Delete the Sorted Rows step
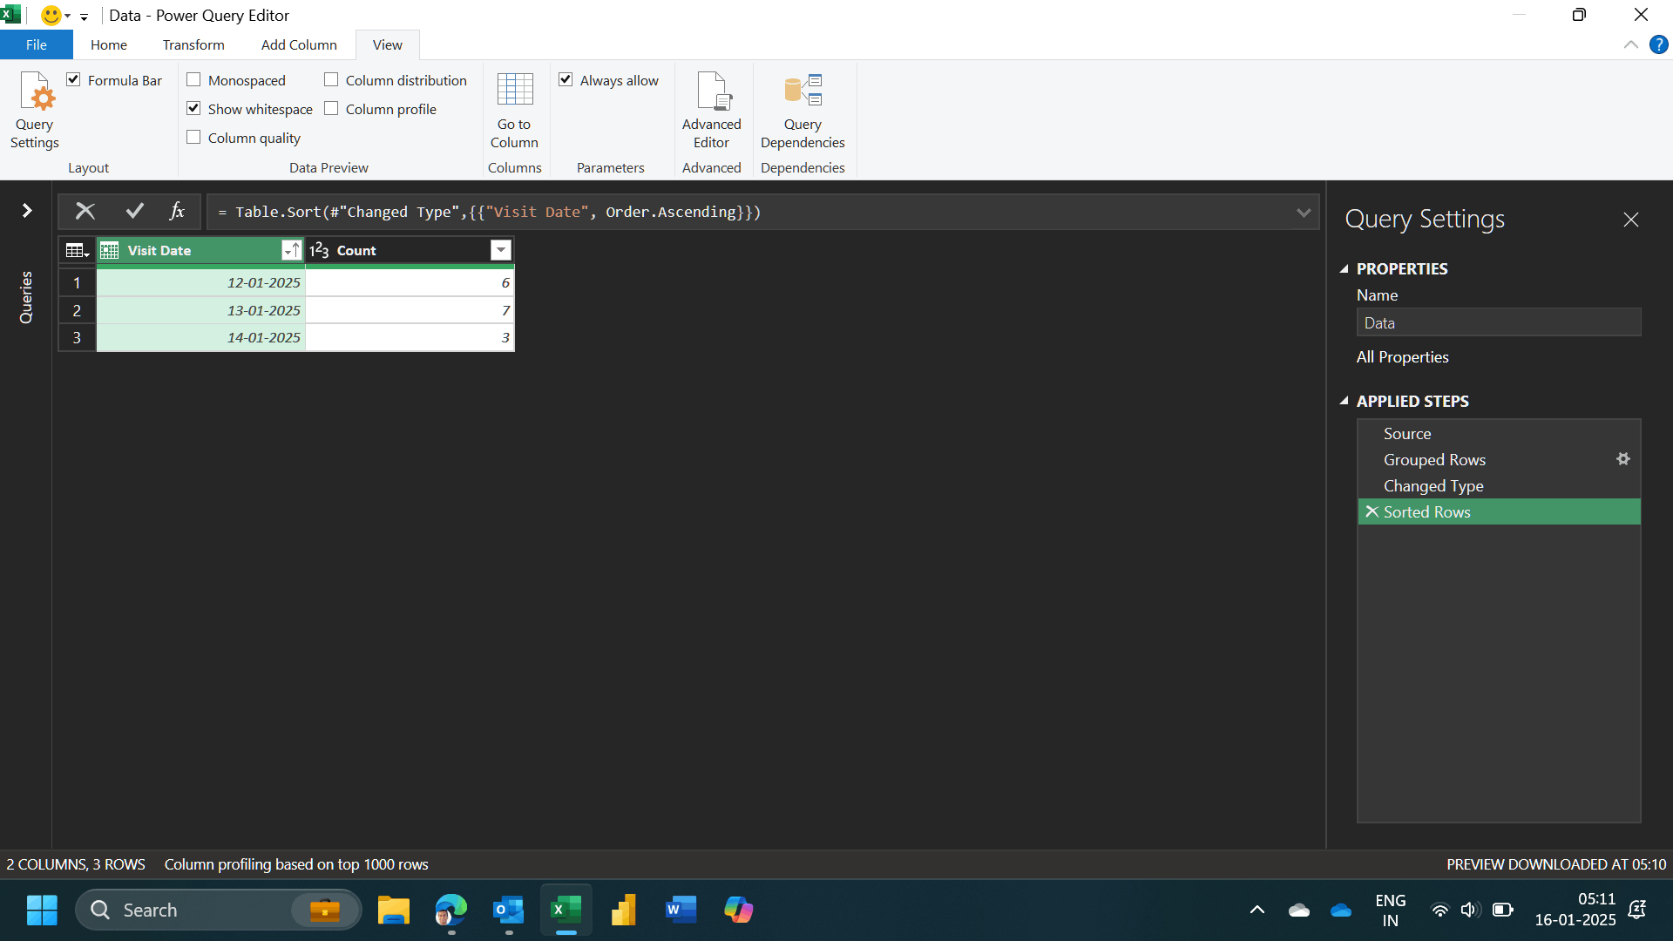1673x941 pixels. (x=1372, y=511)
